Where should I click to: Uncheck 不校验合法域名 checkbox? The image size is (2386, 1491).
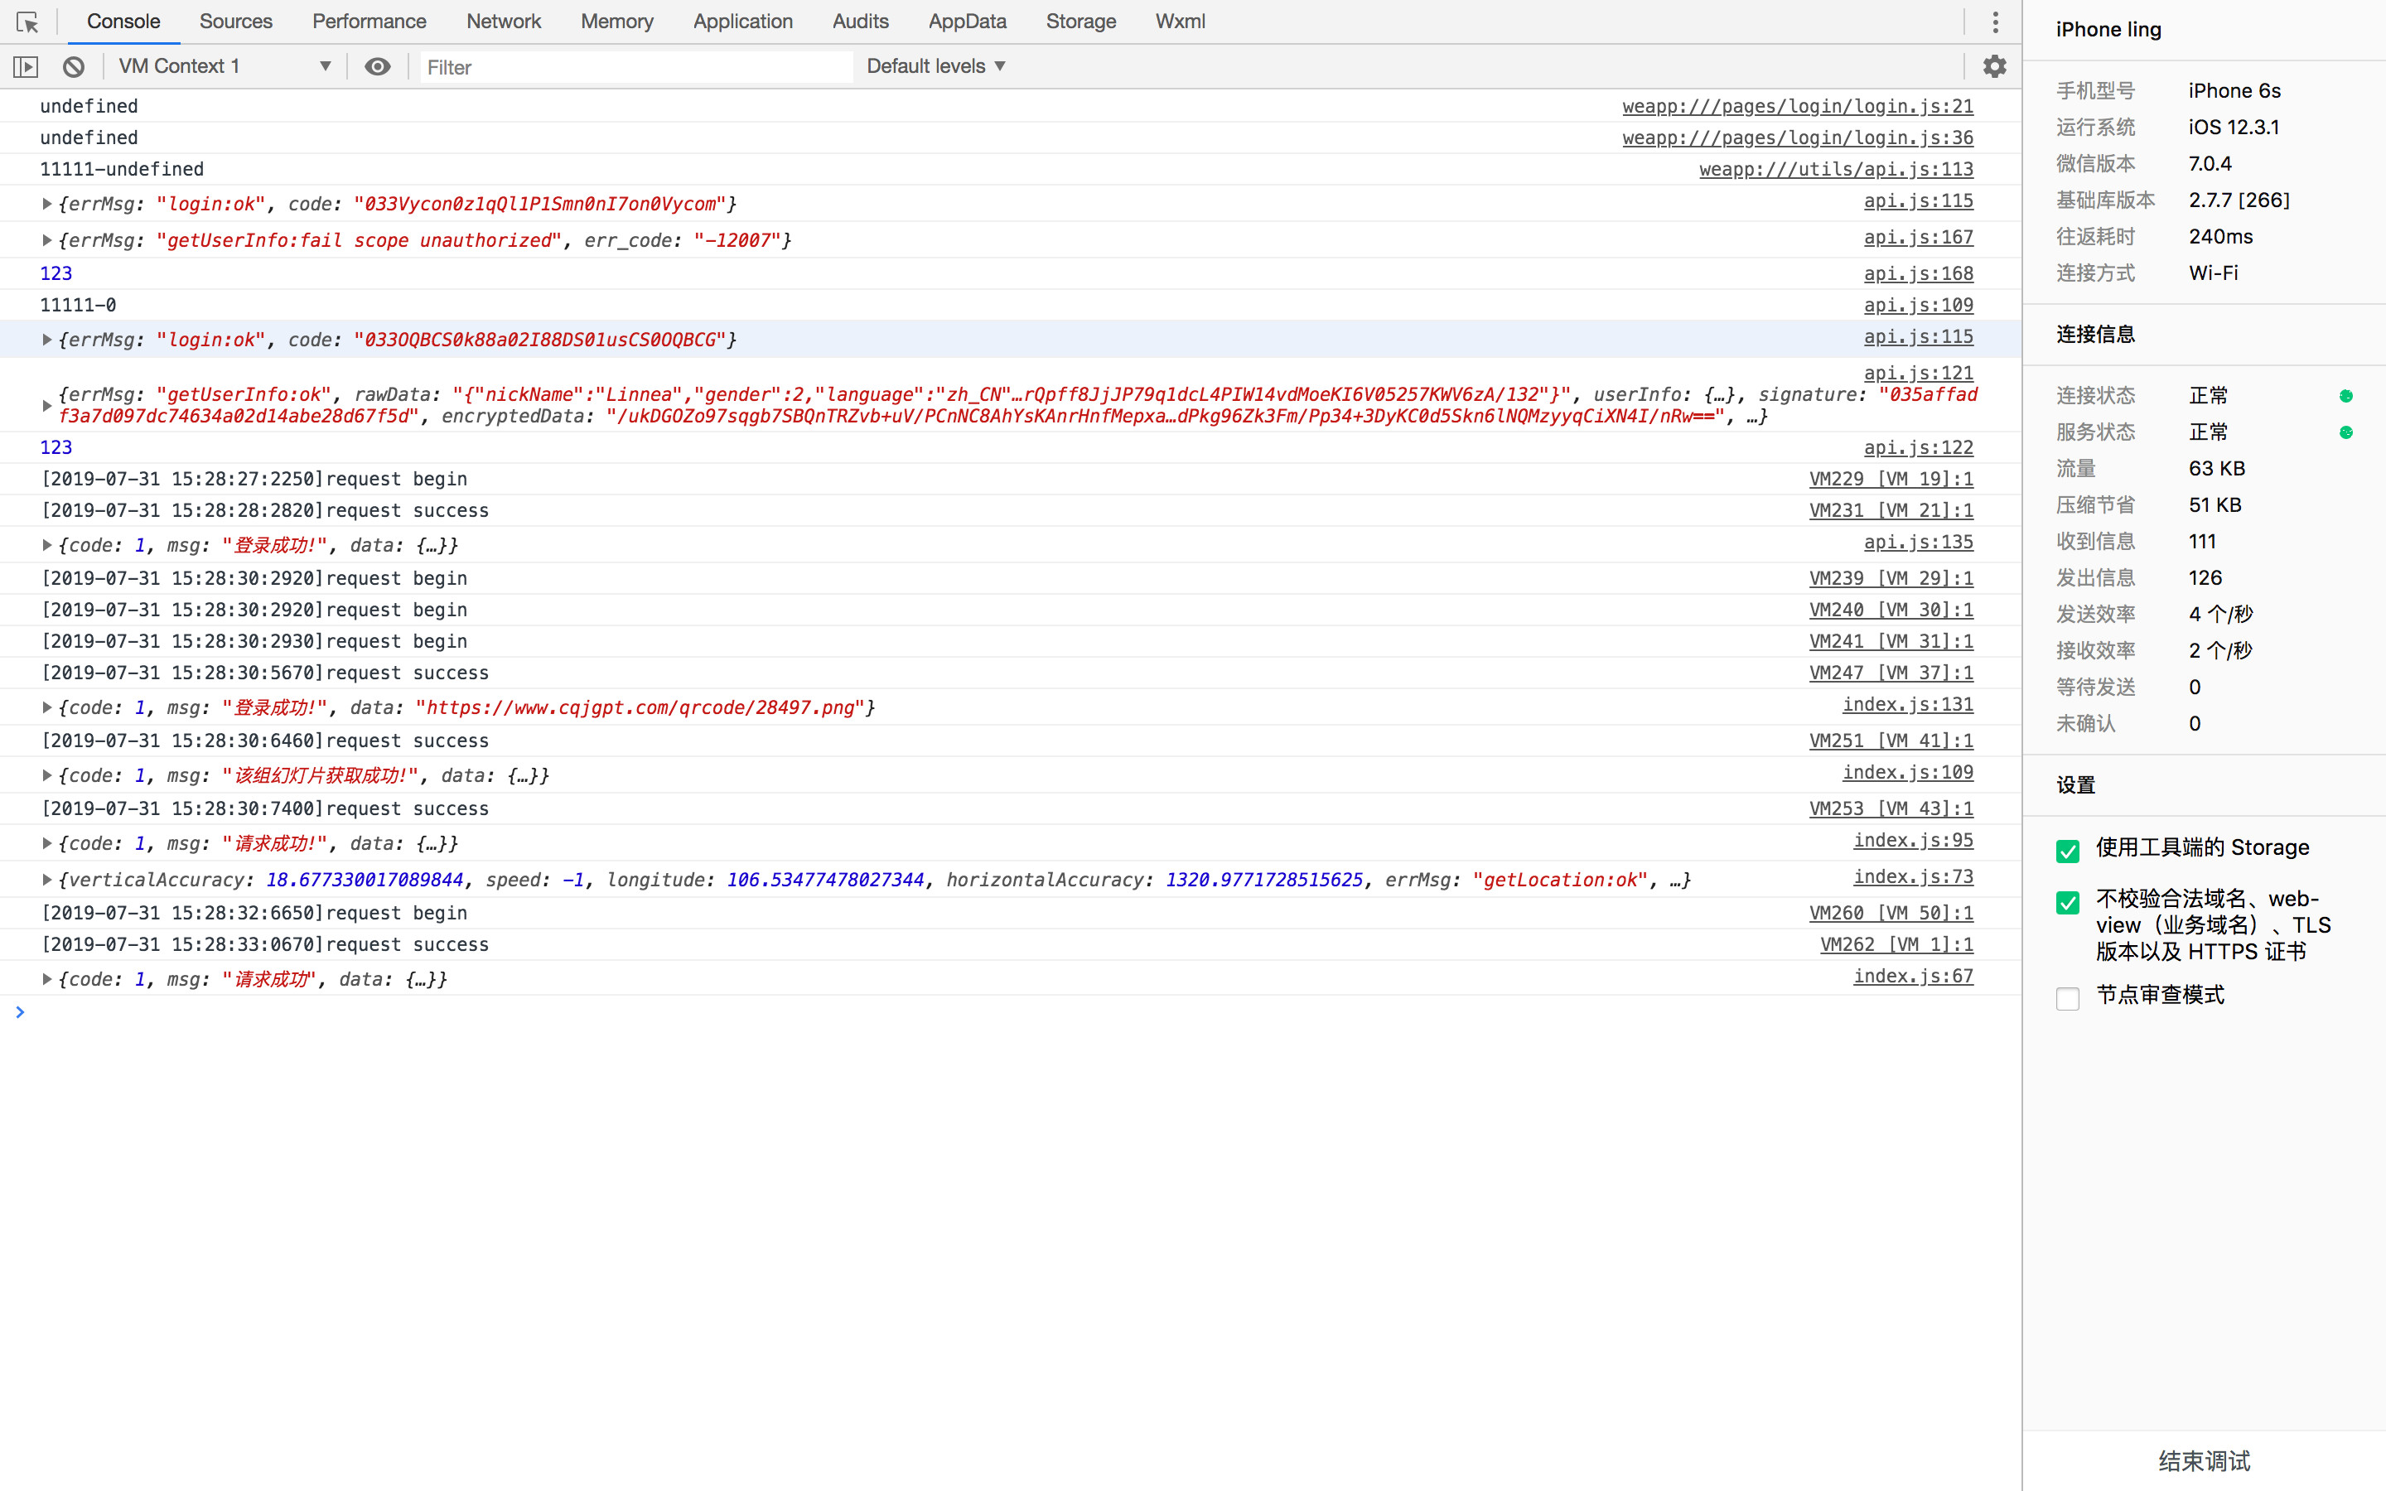pos(2068,902)
